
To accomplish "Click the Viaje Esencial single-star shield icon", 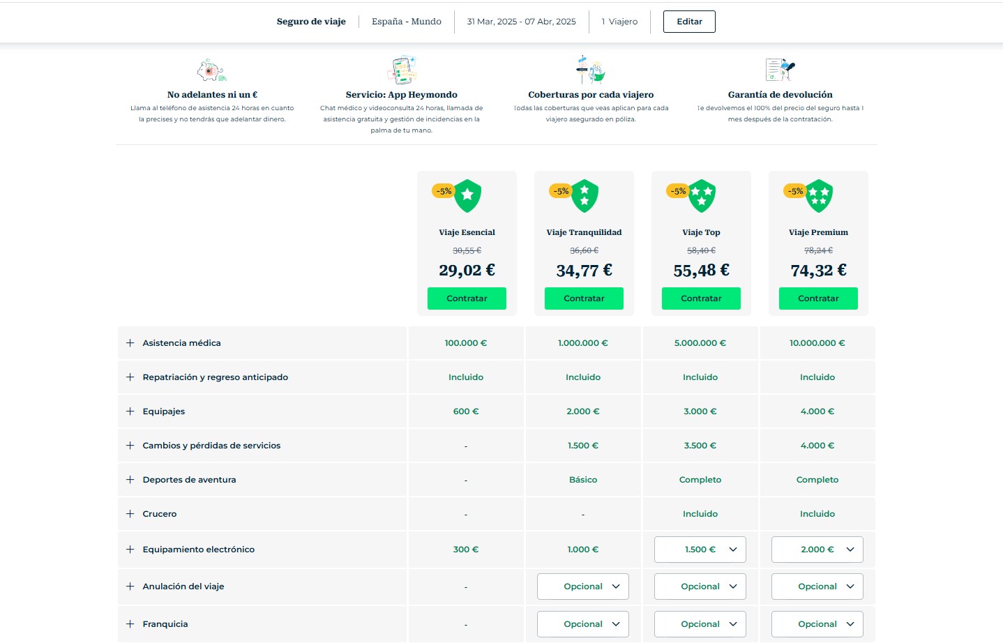I will pyautogui.click(x=467, y=196).
